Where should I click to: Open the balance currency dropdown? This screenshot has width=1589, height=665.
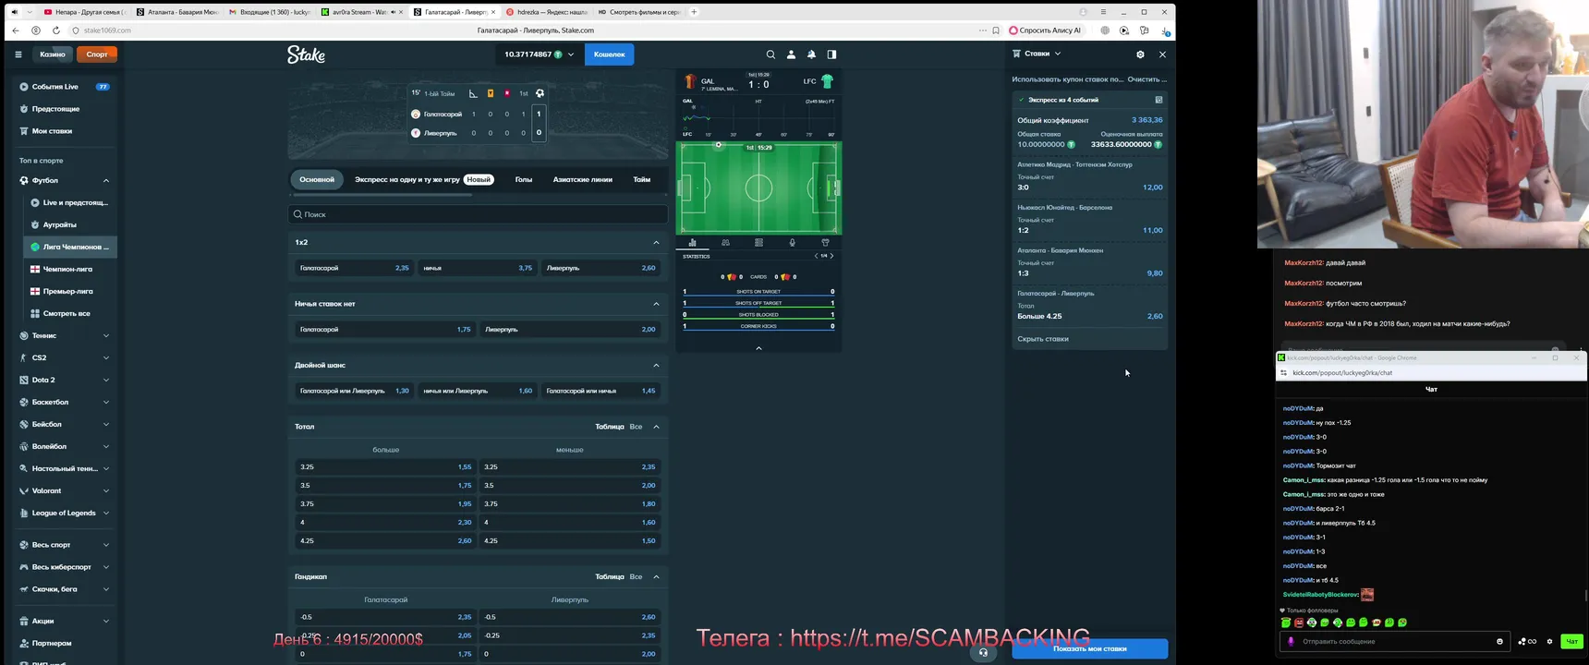571,54
